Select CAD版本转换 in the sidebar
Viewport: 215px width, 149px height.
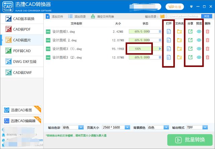(x=22, y=19)
